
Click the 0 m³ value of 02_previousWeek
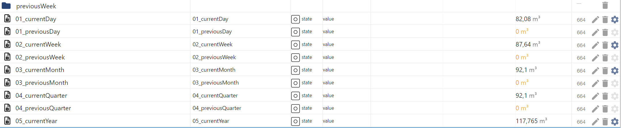522,57
